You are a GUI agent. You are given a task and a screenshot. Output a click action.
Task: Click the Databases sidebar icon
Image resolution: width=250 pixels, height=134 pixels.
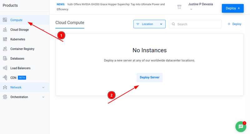[x=5, y=59]
